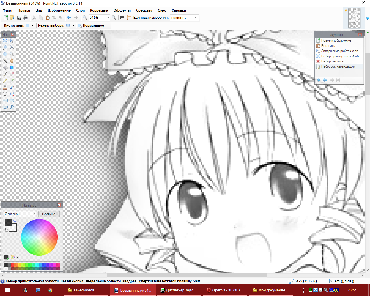The height and width of the screenshot is (296, 370).
Task: Click the Open file toolbar icon
Action: 12,18
